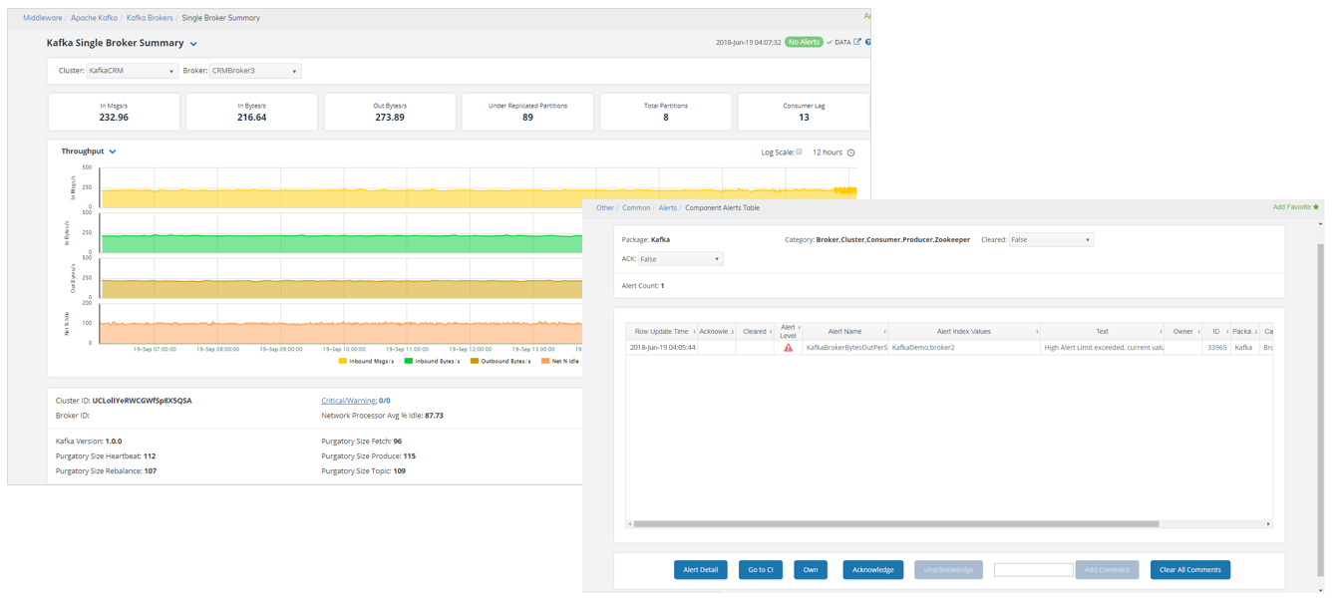The image size is (1336, 610).
Task: Open the Kafka Single Broker Summary chevron menu
Action: point(193,44)
